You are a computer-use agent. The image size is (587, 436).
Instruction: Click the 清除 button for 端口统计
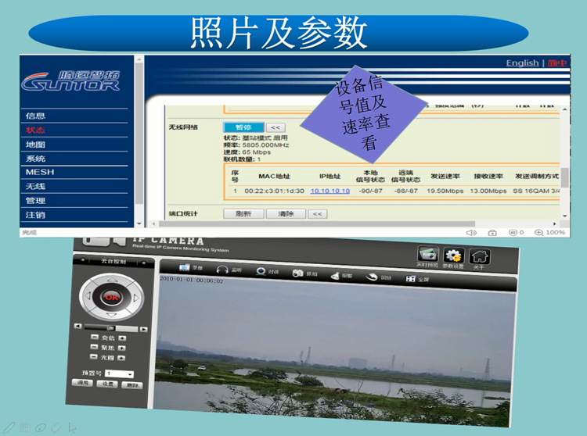click(286, 214)
